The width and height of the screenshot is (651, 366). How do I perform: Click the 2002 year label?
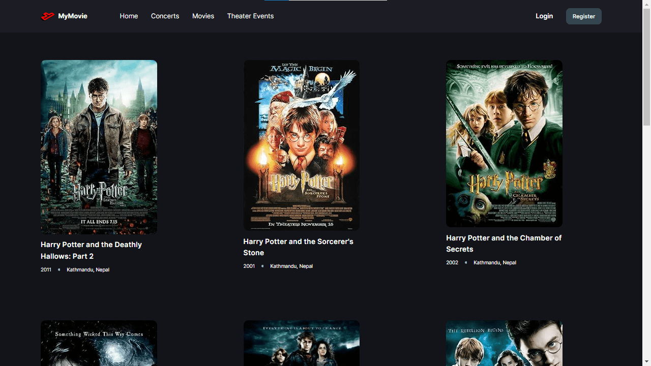click(x=452, y=262)
